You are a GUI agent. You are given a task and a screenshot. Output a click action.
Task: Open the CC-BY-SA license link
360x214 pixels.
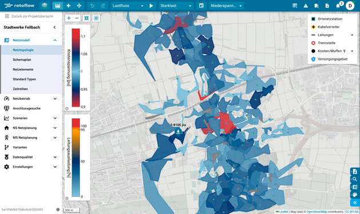(351, 212)
